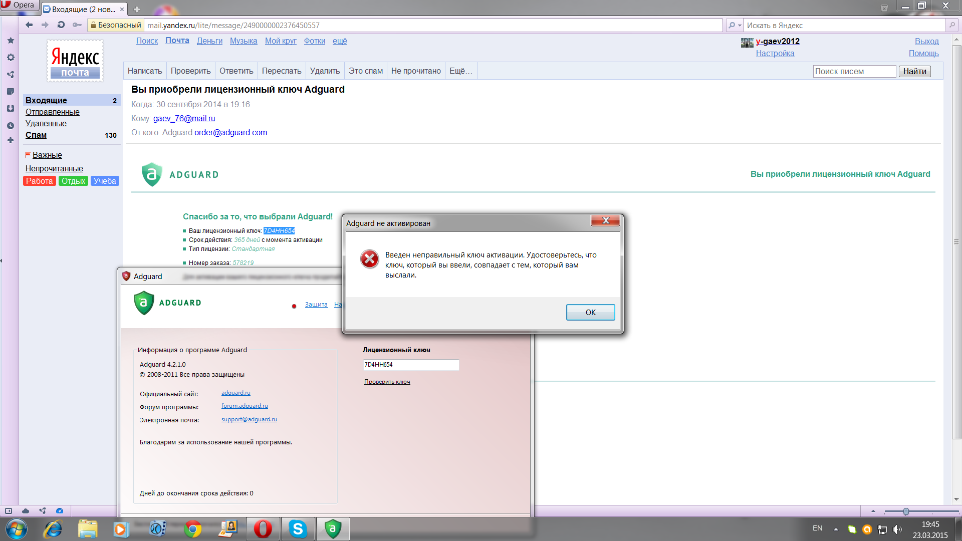Select the green Отдых label
The width and height of the screenshot is (962, 541).
pyautogui.click(x=73, y=181)
